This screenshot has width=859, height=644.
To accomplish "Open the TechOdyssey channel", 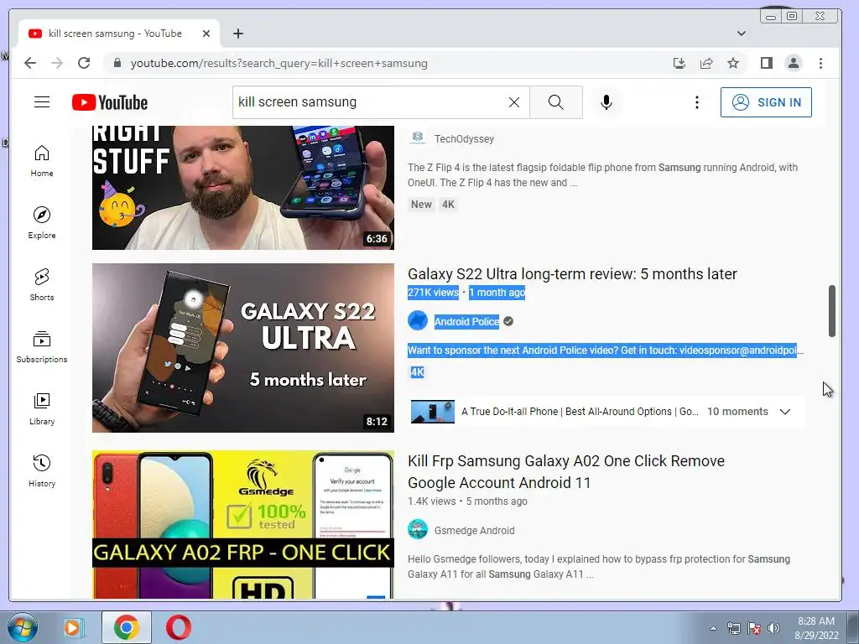I will [x=464, y=139].
